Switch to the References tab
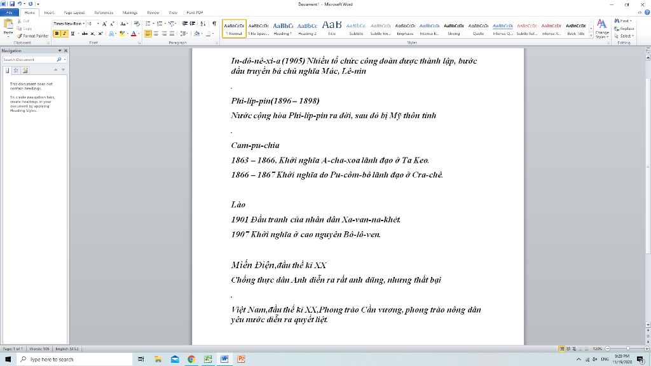This screenshot has height=366, width=651. pos(104,13)
